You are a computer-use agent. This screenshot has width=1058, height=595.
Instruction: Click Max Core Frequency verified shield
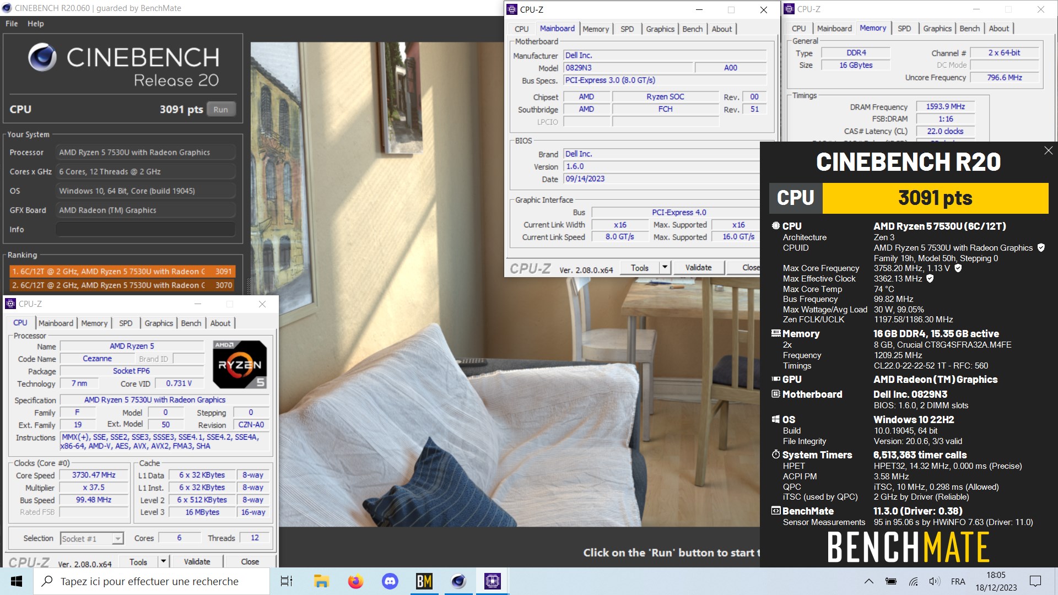958,268
